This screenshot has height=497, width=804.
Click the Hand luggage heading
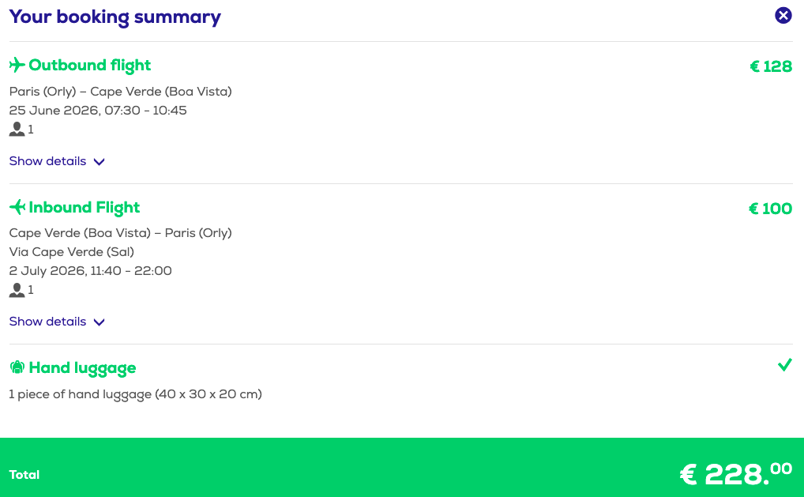click(82, 368)
